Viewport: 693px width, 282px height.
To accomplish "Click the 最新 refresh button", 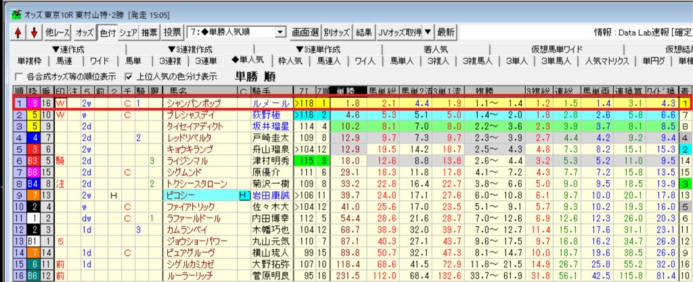I will 446,32.
